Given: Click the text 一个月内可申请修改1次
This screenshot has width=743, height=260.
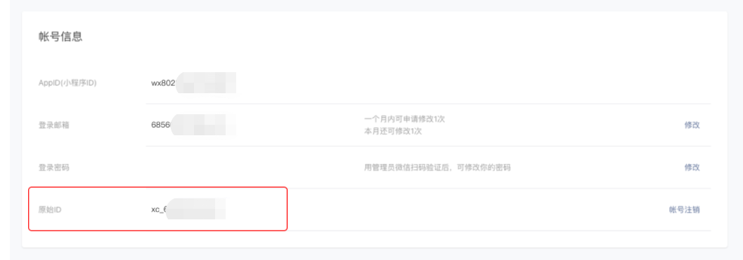Looking at the screenshot, I should click(404, 118).
